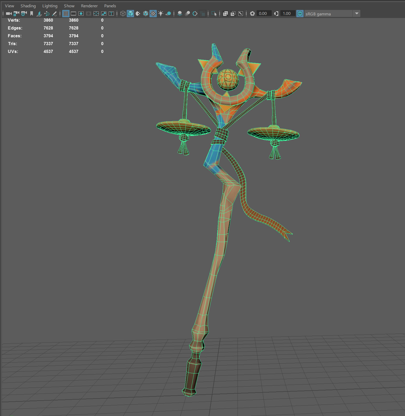Image resolution: width=405 pixels, height=416 pixels.
Task: Click the Exposure aperture icon
Action: [x=252, y=14]
